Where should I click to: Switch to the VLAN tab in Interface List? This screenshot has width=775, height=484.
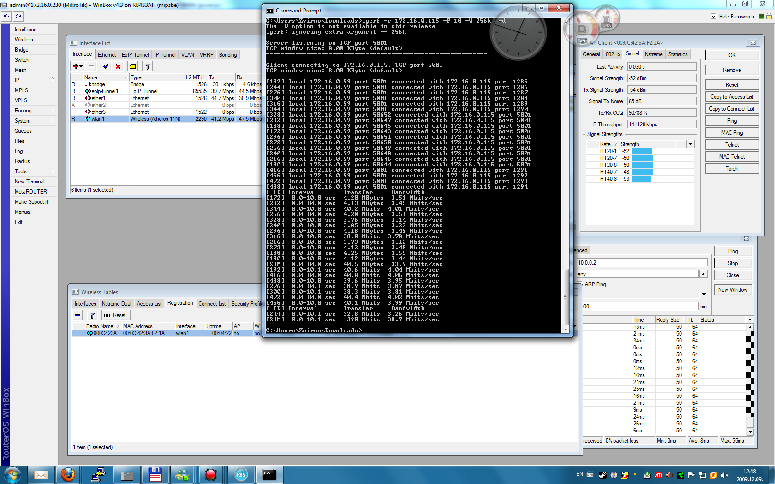[187, 54]
